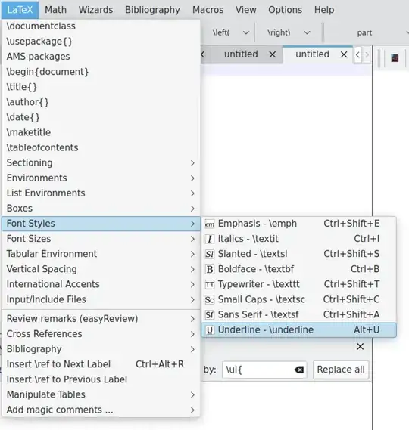Open the View menu
The height and width of the screenshot is (430, 409).
(x=245, y=10)
